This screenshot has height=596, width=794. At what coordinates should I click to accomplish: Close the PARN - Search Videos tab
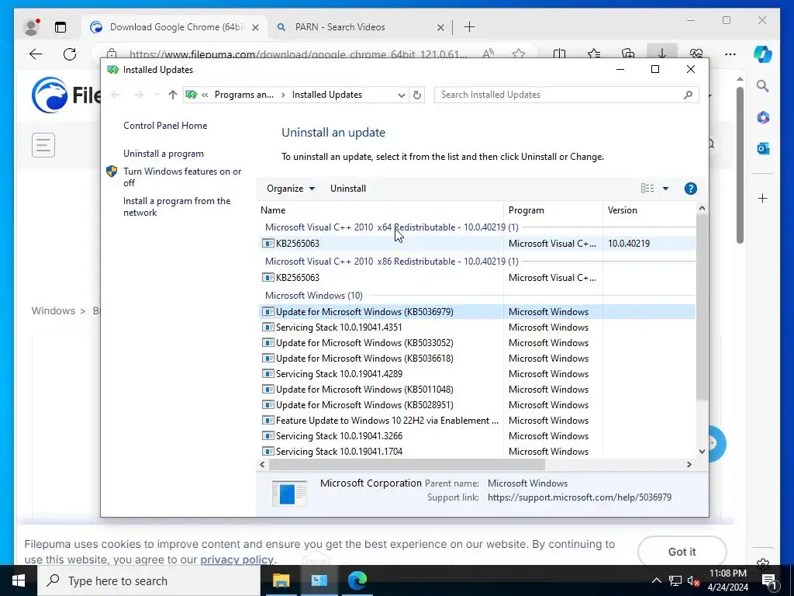pyautogui.click(x=440, y=27)
